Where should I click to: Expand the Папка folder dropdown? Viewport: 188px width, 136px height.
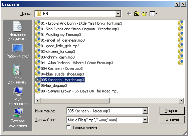click(x=118, y=14)
